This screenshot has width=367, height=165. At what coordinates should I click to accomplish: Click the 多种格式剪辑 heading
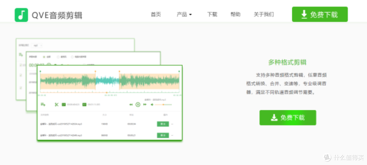(287, 62)
